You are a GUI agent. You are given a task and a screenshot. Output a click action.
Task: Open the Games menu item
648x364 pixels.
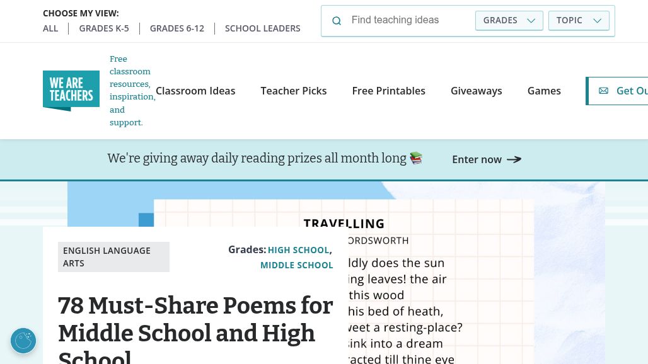click(544, 91)
